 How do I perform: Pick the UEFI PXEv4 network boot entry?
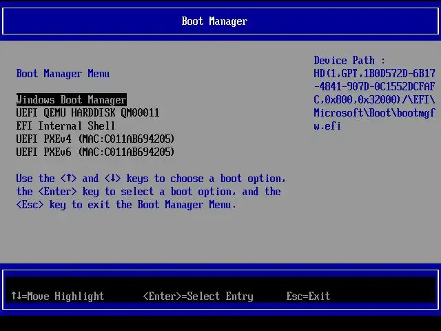[95, 139]
